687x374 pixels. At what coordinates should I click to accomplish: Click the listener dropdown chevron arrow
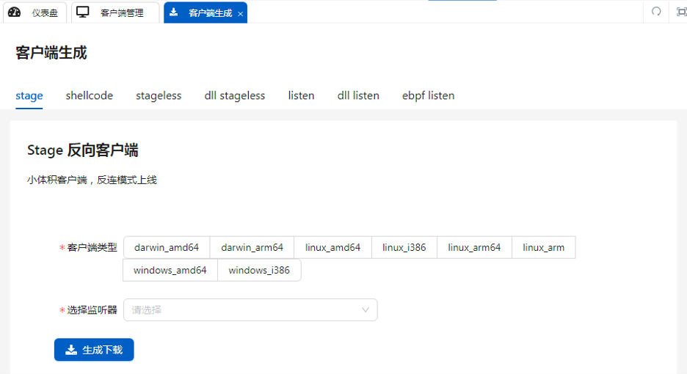click(x=366, y=309)
